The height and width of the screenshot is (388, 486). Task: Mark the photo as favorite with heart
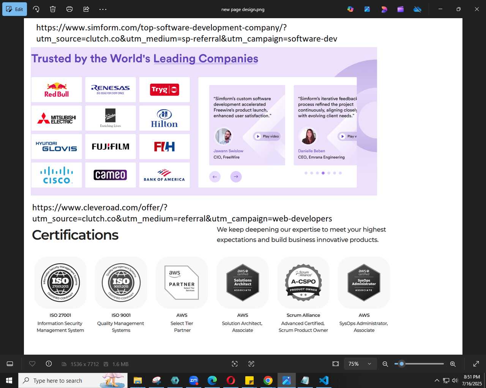32,364
